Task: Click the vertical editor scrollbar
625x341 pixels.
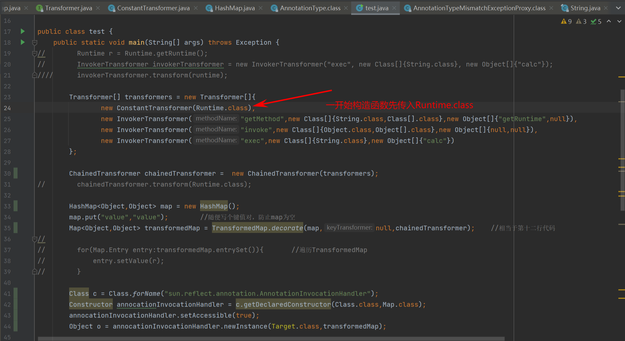Action: click(x=622, y=150)
